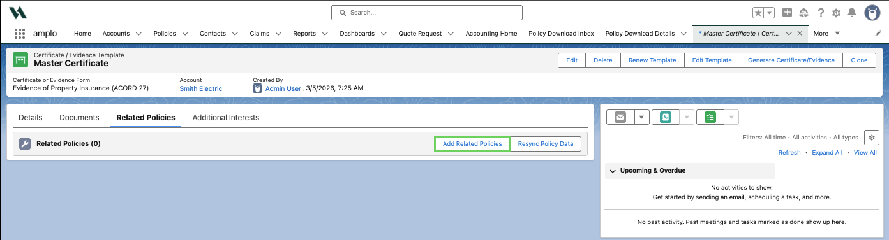The height and width of the screenshot is (240, 889).
Task: Click the New Task checklist icon
Action: tap(710, 117)
